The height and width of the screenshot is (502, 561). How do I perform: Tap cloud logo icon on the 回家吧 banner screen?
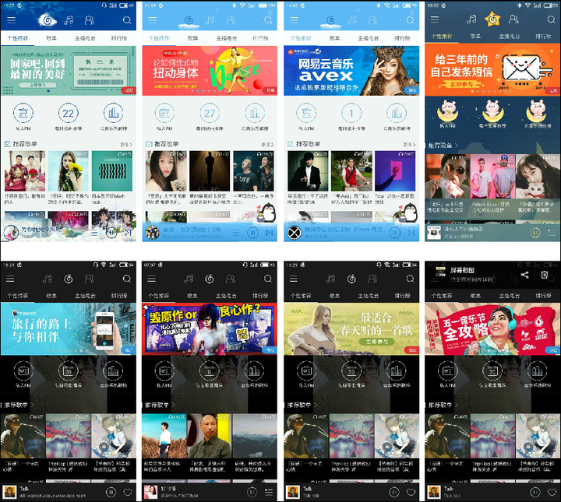[48, 20]
